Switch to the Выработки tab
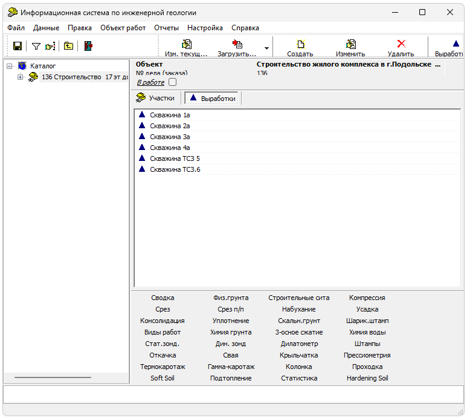467x418 pixels. (x=212, y=98)
